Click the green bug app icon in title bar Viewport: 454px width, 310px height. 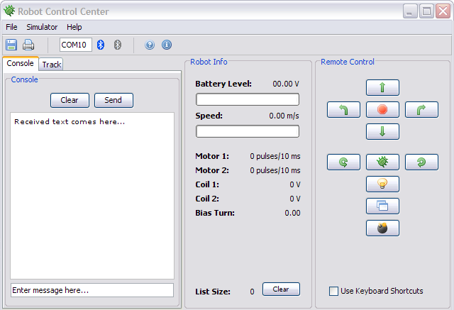(x=9, y=11)
